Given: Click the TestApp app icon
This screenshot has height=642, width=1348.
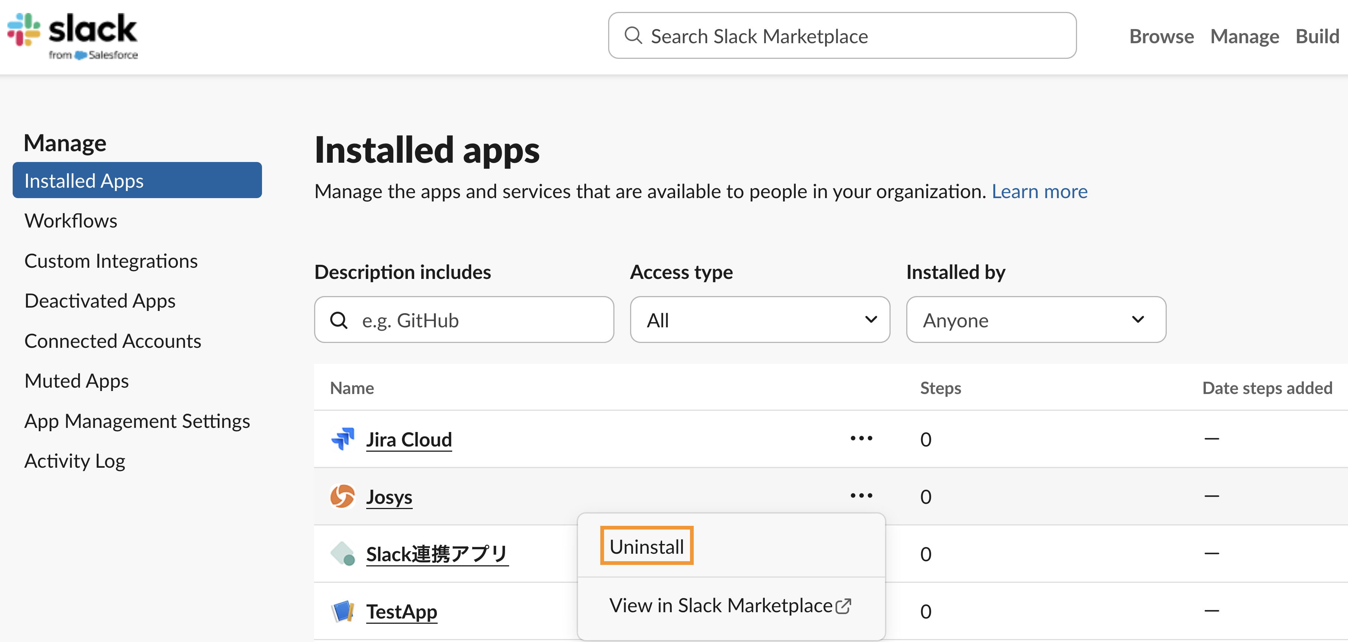Looking at the screenshot, I should pos(343,611).
